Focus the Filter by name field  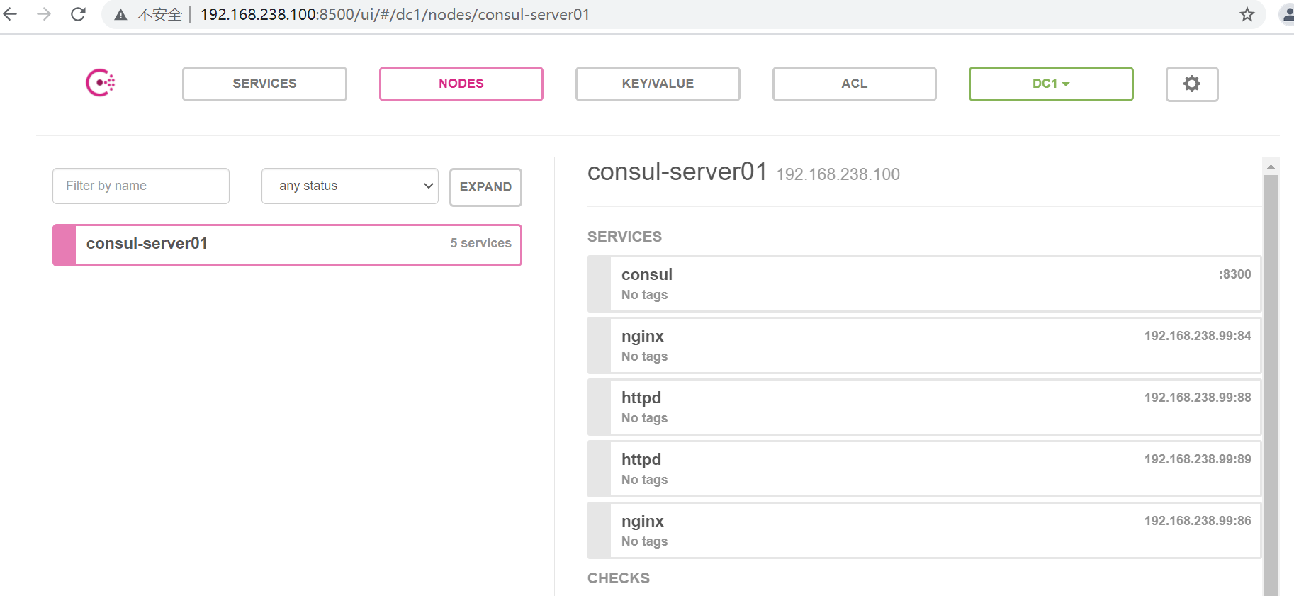click(x=141, y=186)
